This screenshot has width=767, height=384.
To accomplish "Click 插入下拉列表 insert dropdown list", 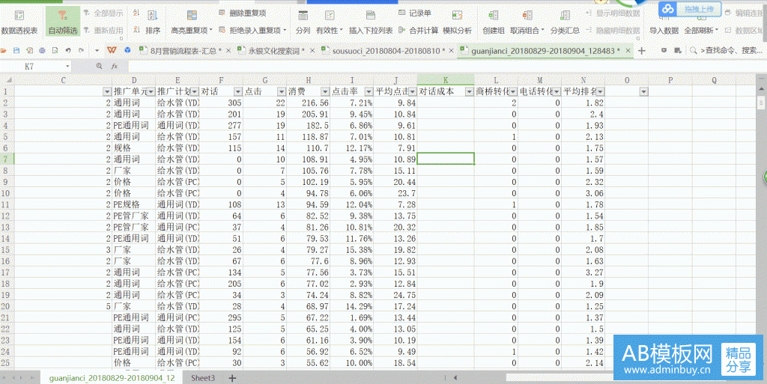I will 371,22.
